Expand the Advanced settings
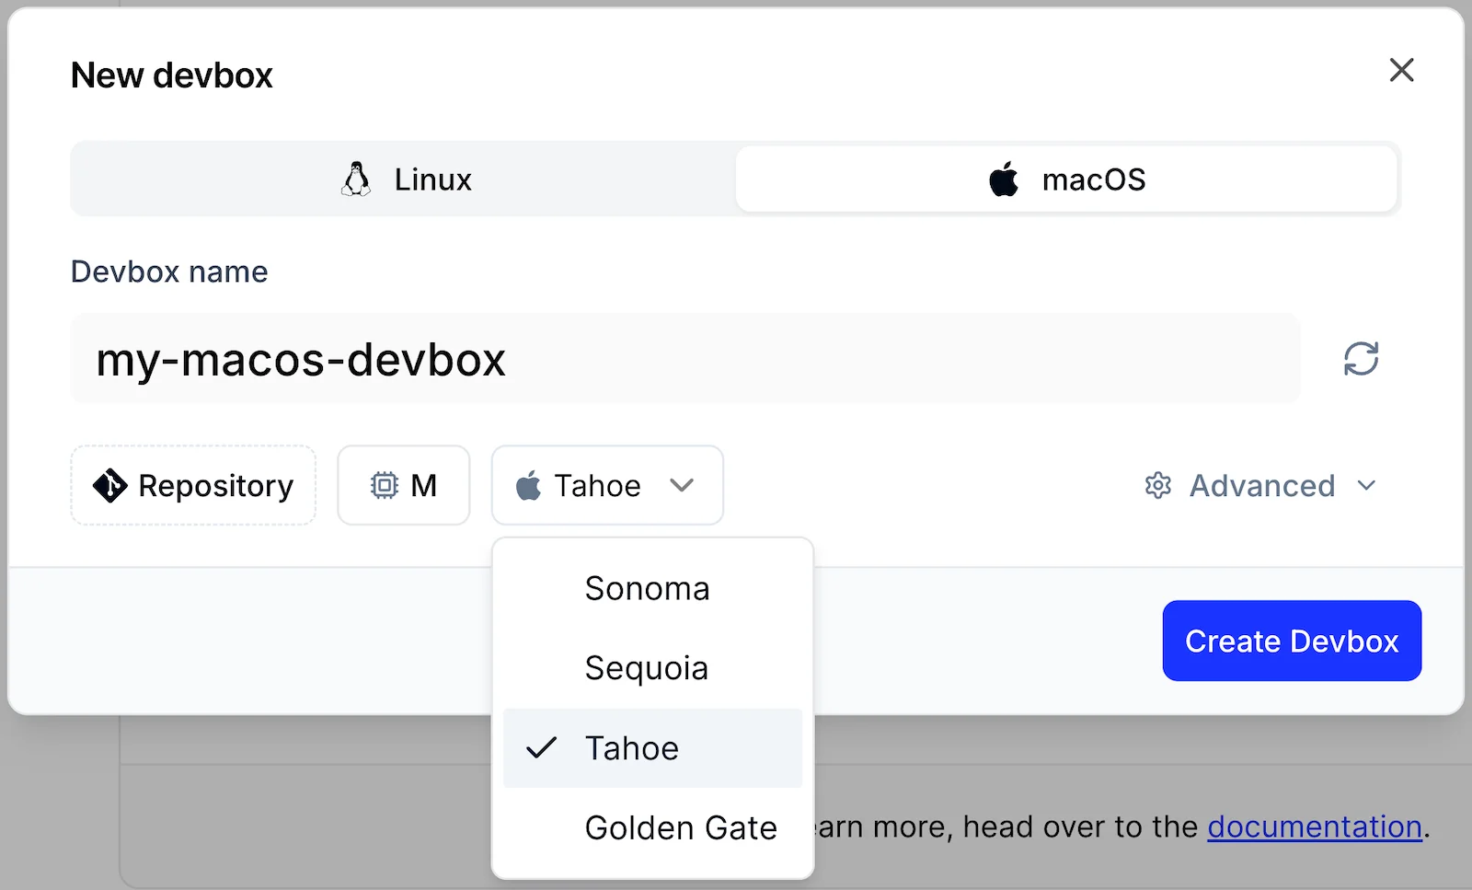This screenshot has width=1472, height=890. pyautogui.click(x=1260, y=485)
